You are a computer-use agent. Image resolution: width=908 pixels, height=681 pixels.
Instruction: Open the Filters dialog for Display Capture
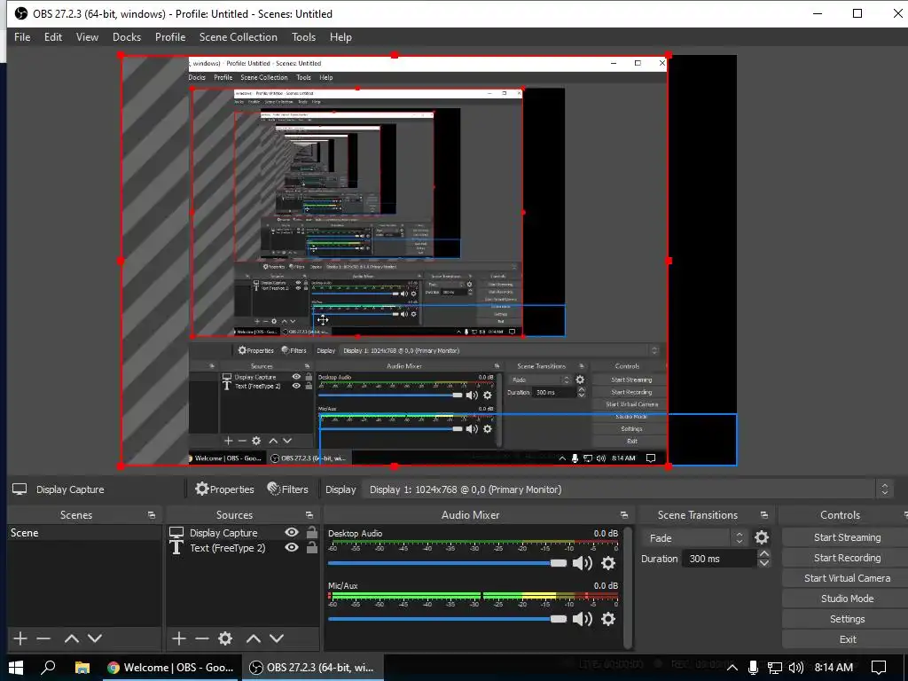[287, 489]
